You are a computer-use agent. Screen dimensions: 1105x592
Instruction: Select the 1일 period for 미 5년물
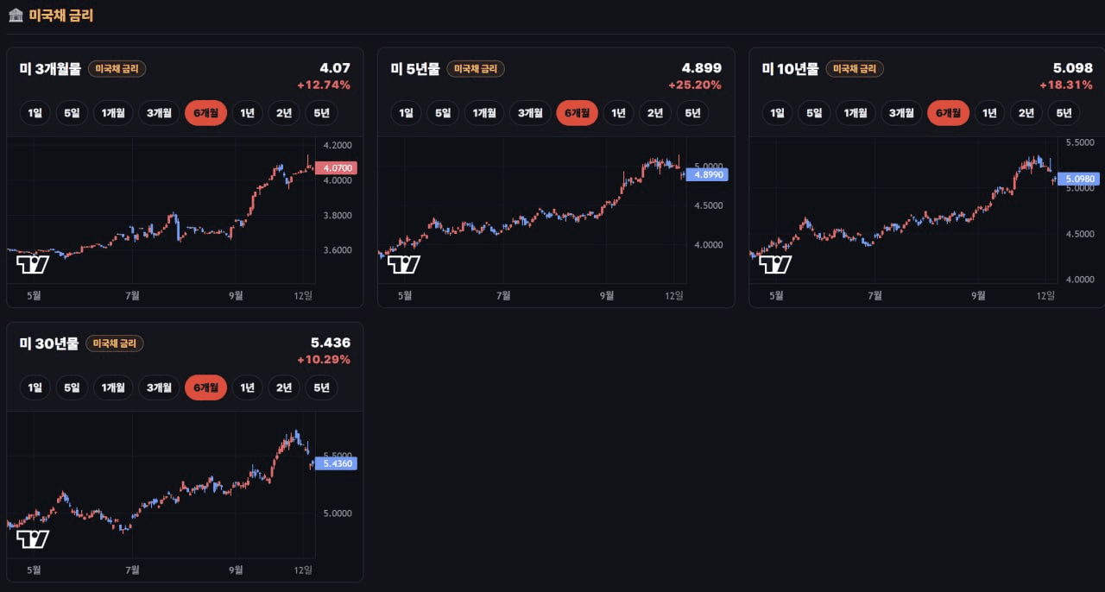[x=406, y=113]
